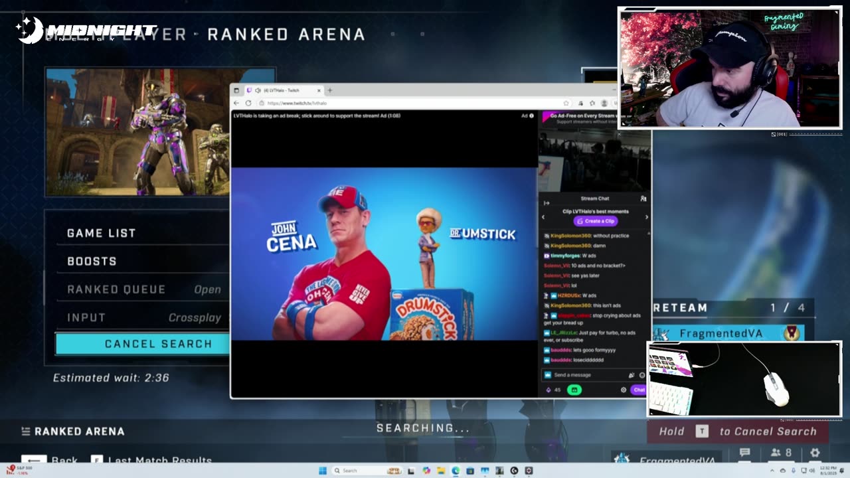Go to next chat highlight with right chevron
This screenshot has width=850, height=478.
point(647,216)
